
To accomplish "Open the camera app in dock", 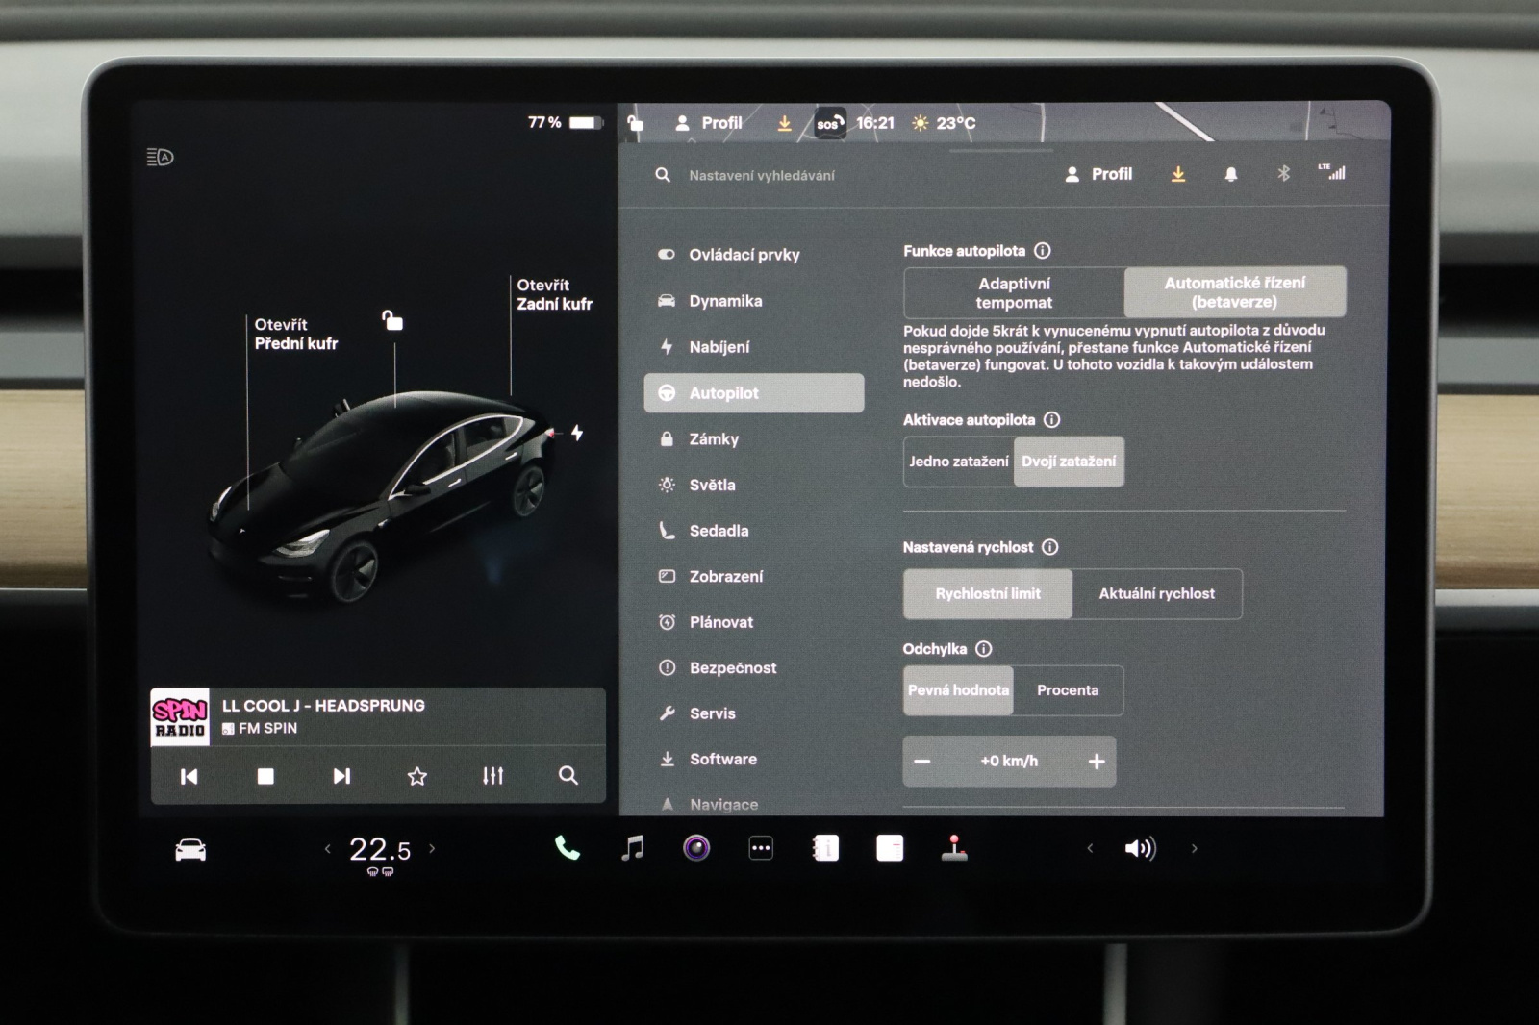I will pyautogui.click(x=696, y=848).
